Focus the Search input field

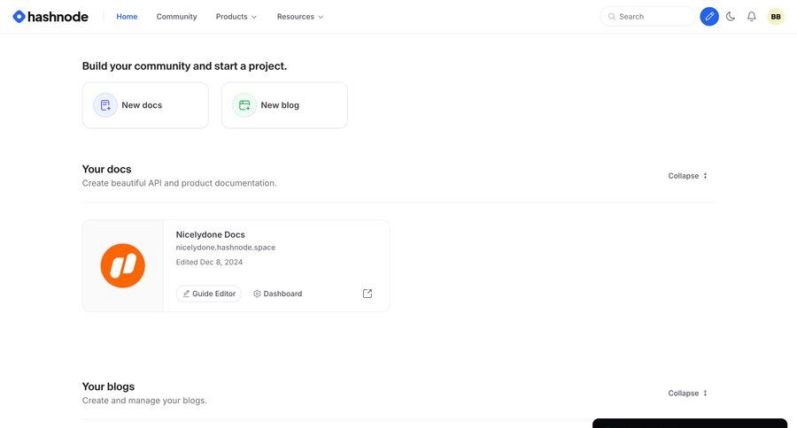click(x=647, y=17)
